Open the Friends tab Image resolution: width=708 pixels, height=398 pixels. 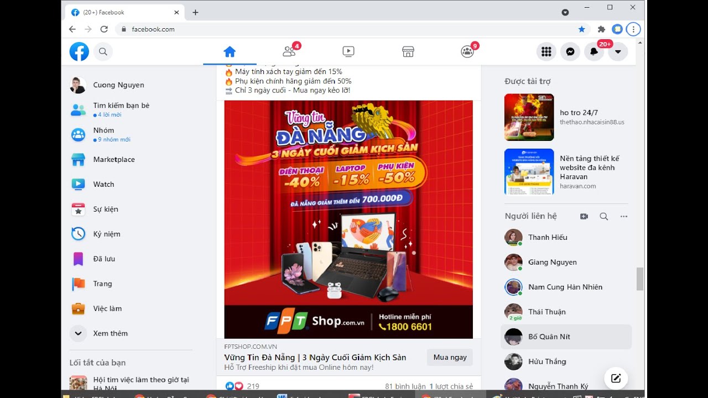click(289, 51)
